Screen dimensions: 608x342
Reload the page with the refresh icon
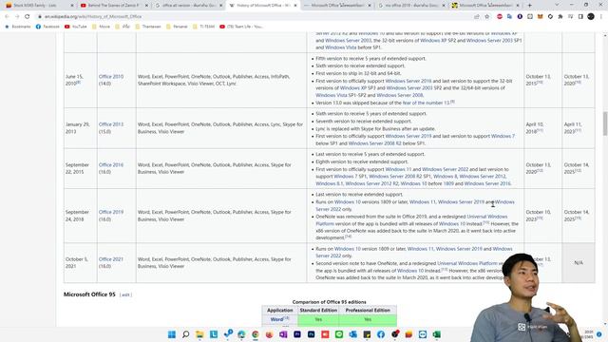pyautogui.click(x=28, y=17)
